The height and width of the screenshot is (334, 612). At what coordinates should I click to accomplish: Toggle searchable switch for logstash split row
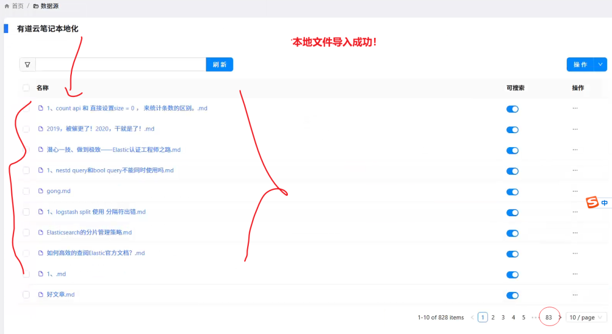coord(512,212)
